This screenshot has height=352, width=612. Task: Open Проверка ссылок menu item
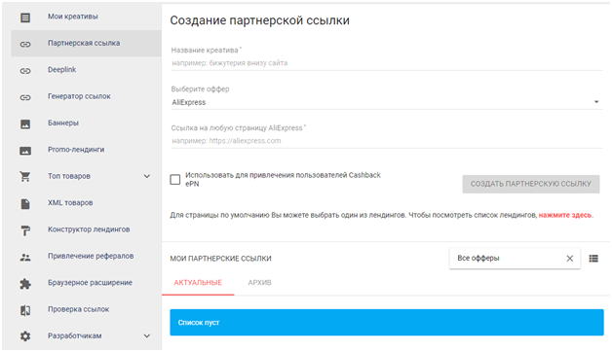tap(86, 309)
